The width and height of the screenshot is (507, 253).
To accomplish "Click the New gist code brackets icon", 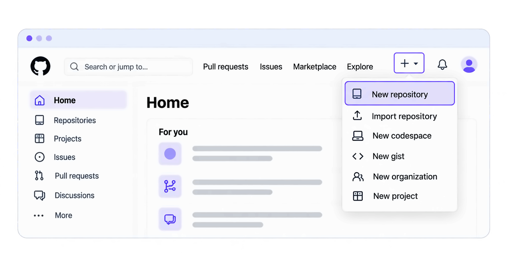I will 358,156.
